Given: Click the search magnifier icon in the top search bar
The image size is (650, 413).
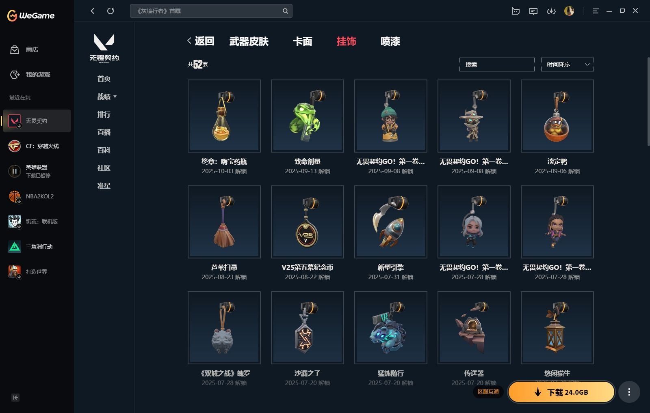Looking at the screenshot, I should 286,11.
